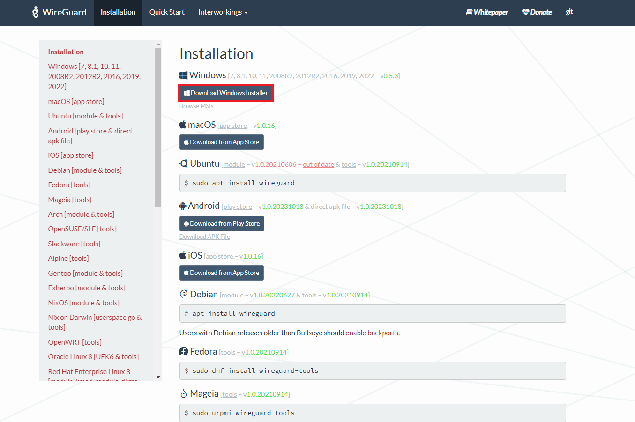Click the Debian swirl icon
This screenshot has width=635, height=422.
click(183, 295)
